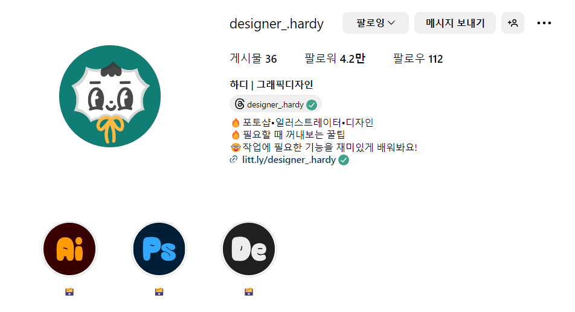Viewport: 575px width, 312px height.
Task: Click the 게시물 36 posts count
Action: tap(254, 59)
